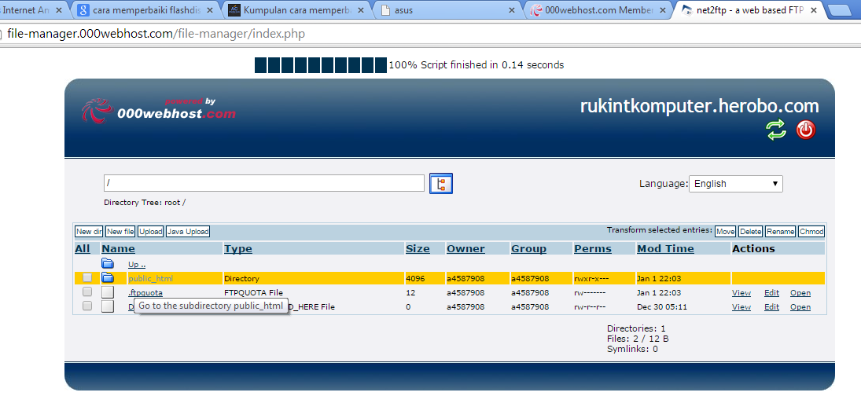Image resolution: width=861 pixels, height=407 pixels.
Task: Sort the list by Type column
Action: [238, 248]
